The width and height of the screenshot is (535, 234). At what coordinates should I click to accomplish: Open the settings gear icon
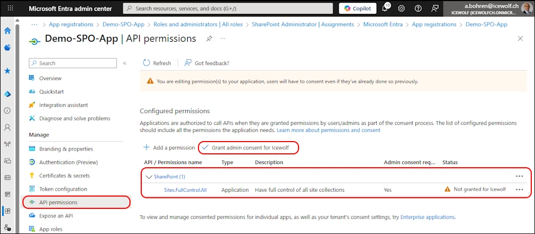(x=401, y=9)
